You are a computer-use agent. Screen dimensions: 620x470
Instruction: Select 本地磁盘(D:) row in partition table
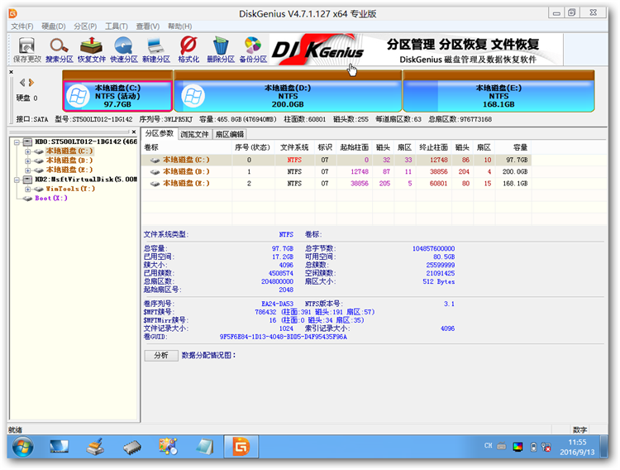(x=336, y=171)
